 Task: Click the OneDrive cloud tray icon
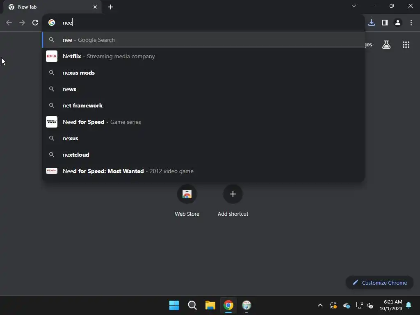point(346,305)
